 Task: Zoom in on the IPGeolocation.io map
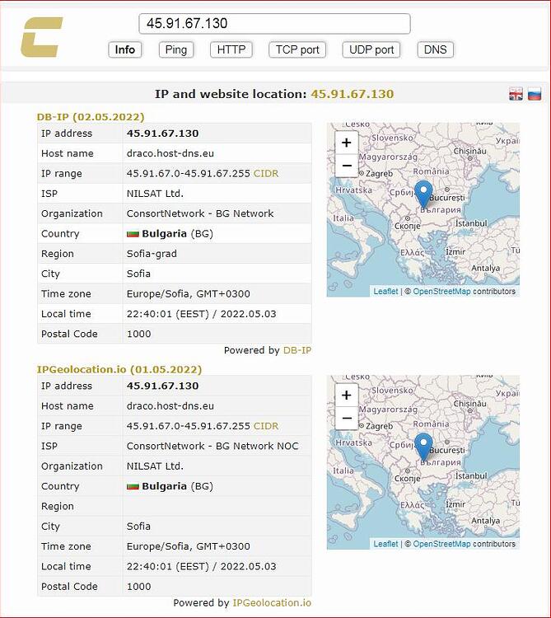click(346, 395)
